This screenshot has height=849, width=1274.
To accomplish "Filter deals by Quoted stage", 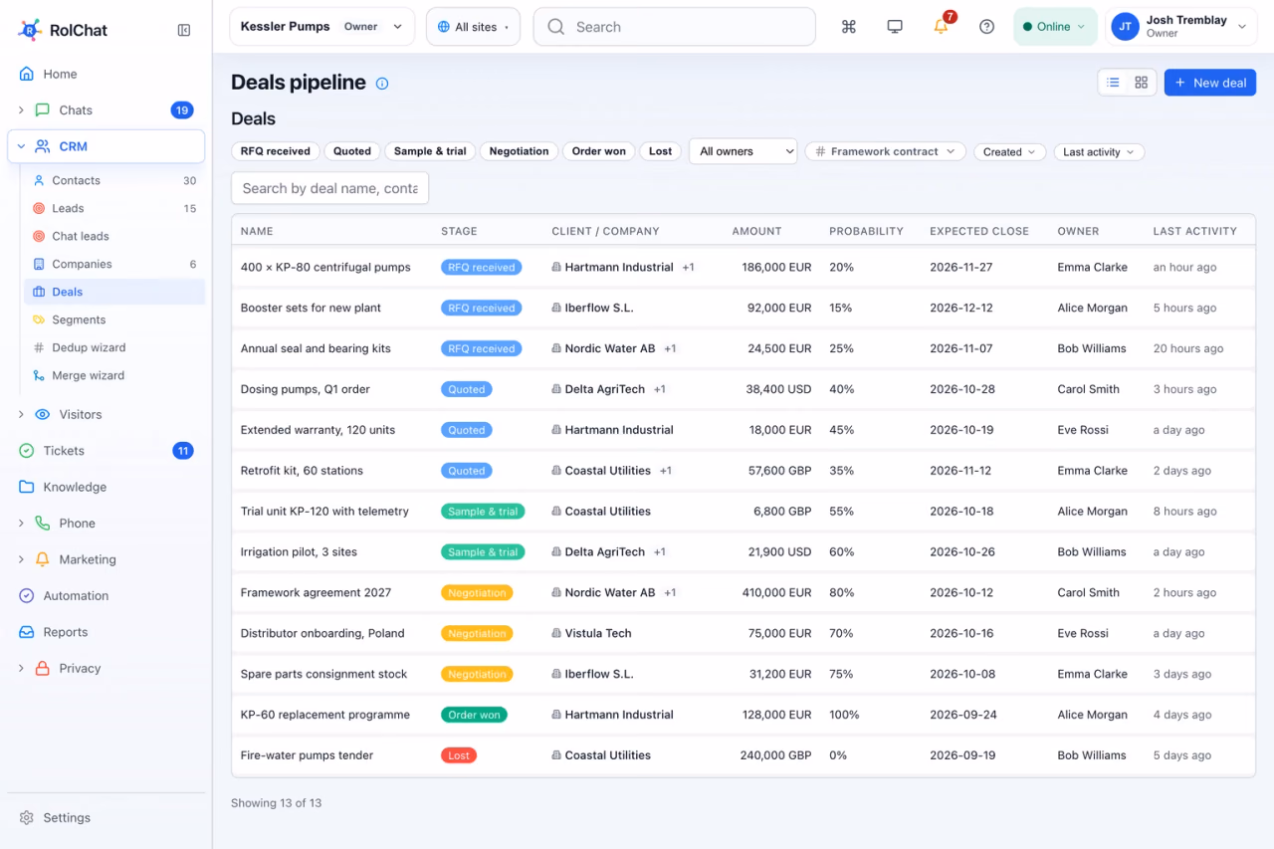I will coord(352,151).
